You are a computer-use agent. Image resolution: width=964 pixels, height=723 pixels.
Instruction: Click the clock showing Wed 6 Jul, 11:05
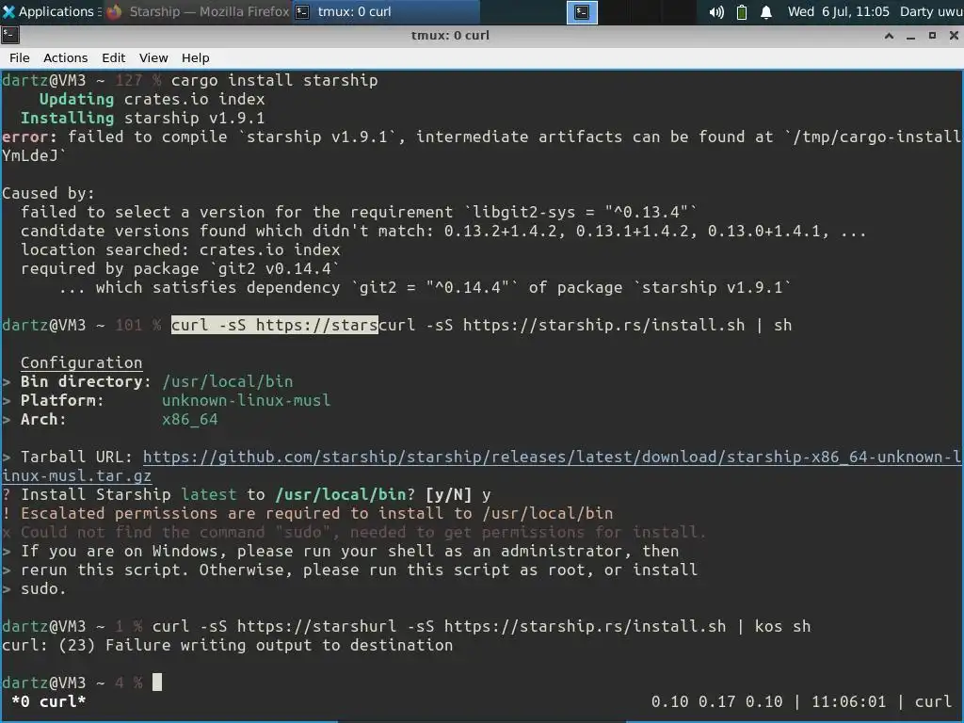click(x=838, y=11)
